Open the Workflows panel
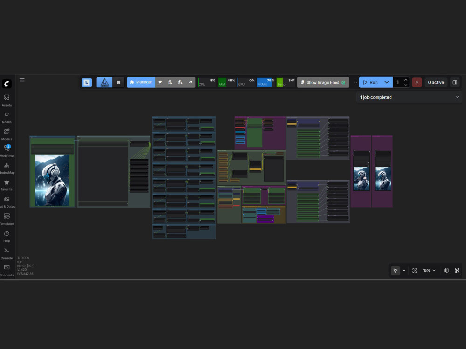Image resolution: width=466 pixels, height=349 pixels. 7,151
